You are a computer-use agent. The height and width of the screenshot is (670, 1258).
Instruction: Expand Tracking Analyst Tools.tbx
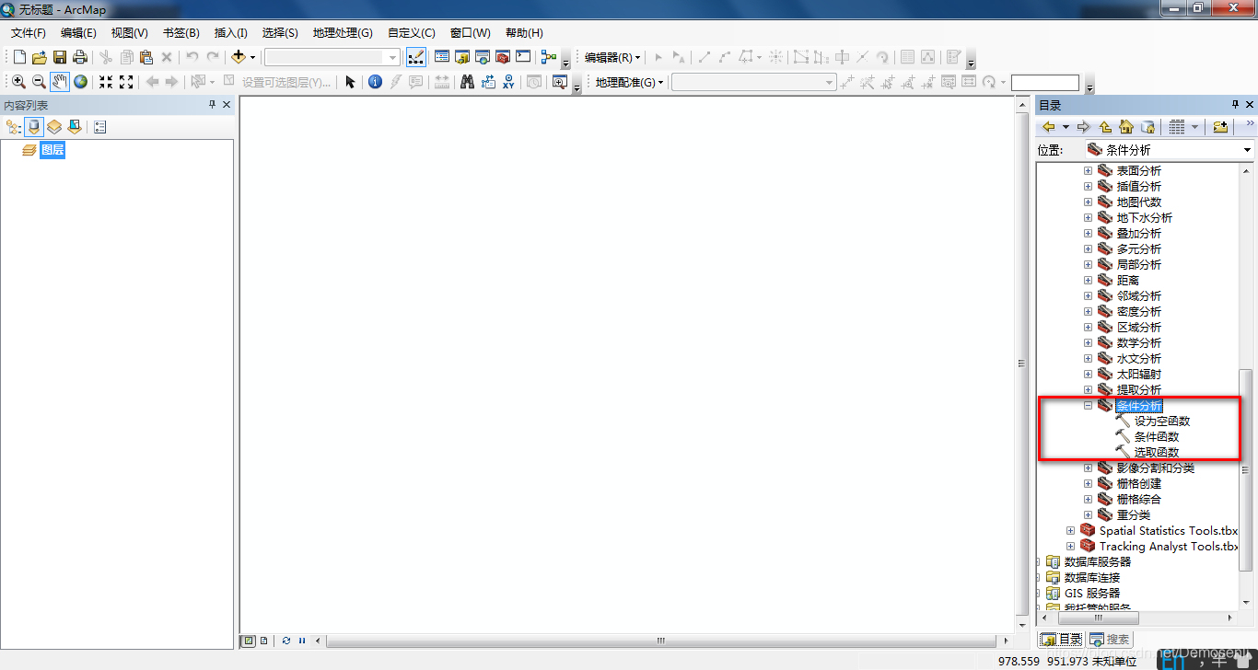point(1070,546)
